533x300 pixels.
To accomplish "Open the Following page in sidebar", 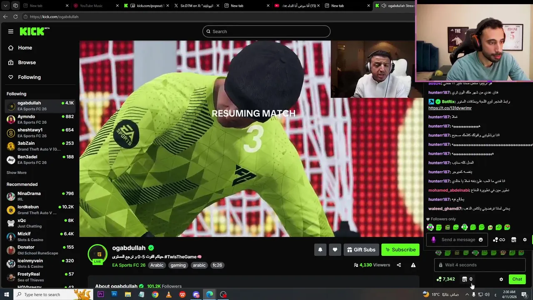I will pos(29,77).
